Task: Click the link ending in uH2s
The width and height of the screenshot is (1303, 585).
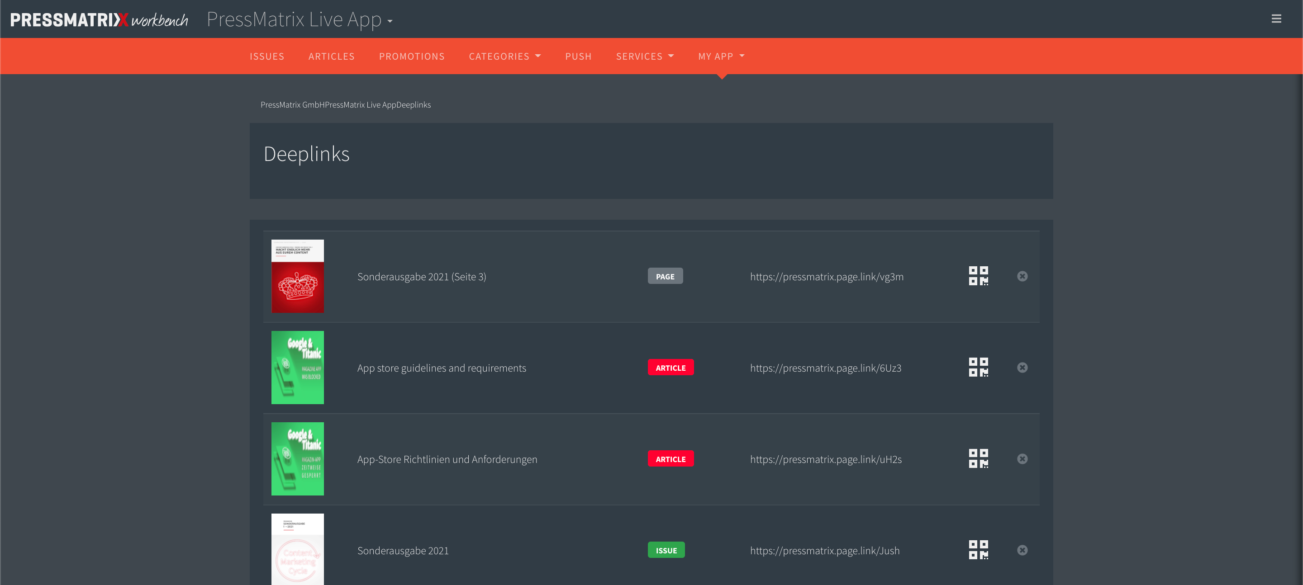Action: coord(826,459)
